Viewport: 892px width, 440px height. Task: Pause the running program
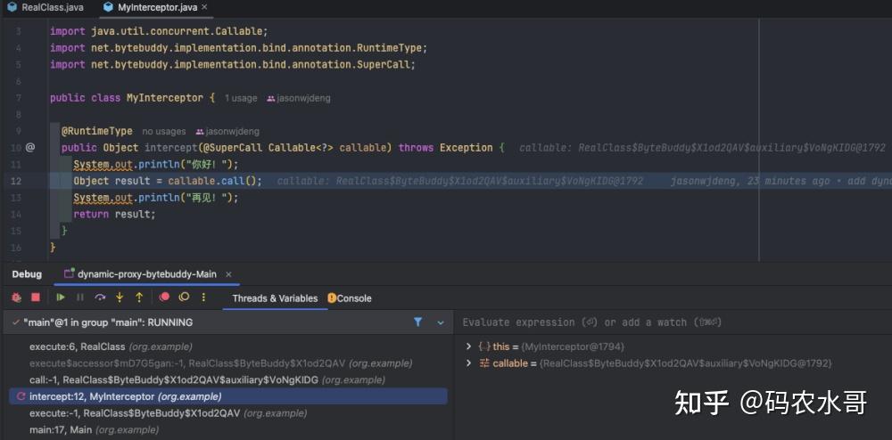click(80, 297)
